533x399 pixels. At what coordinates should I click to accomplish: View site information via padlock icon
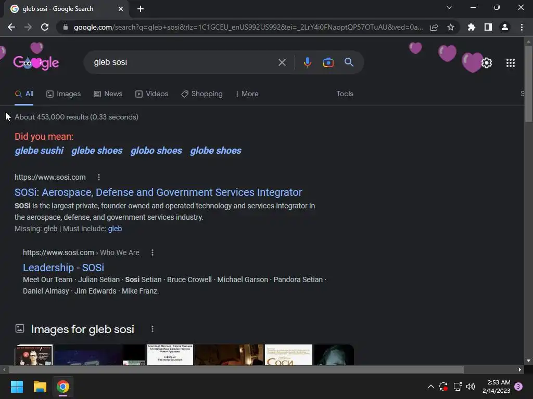click(66, 27)
